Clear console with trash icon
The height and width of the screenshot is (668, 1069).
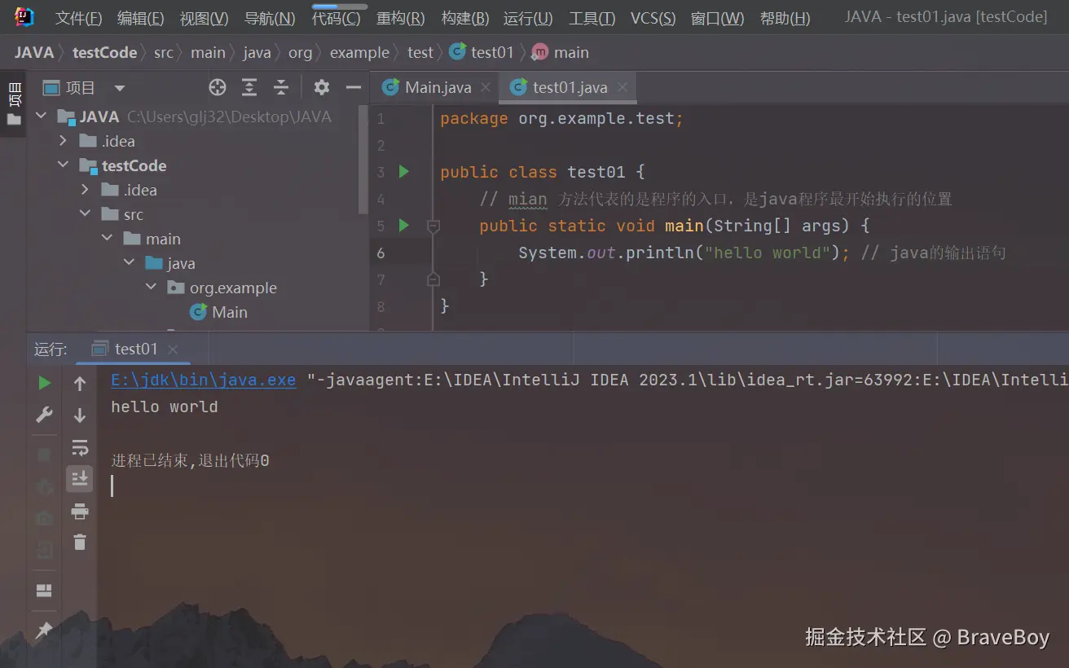click(79, 542)
